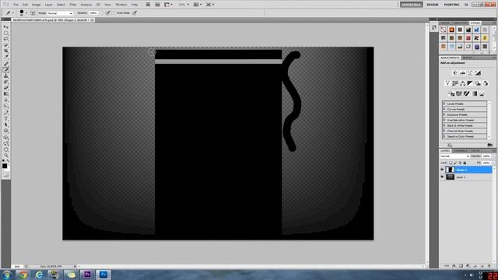Add a Brightness/Contrast adjustment
The width and height of the screenshot is (498, 280).
click(455, 72)
